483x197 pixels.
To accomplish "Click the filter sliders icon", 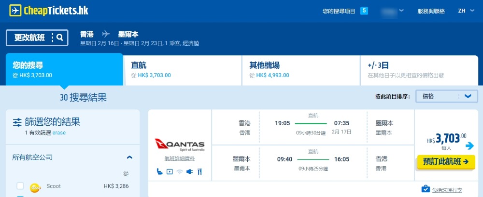I will (17, 121).
